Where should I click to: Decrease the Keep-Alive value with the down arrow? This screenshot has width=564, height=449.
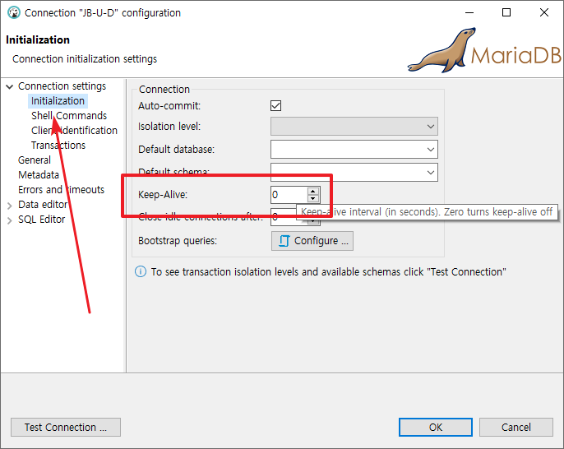pyautogui.click(x=312, y=198)
